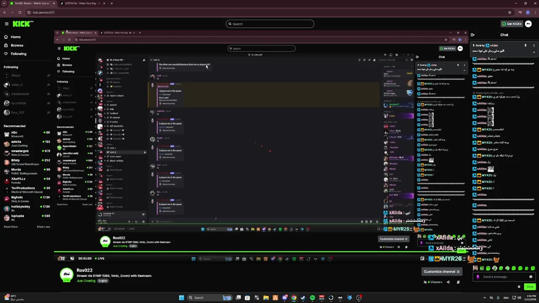Open Steam from the taskbar
Image resolution: width=539 pixels, height=303 pixels.
coord(303,298)
